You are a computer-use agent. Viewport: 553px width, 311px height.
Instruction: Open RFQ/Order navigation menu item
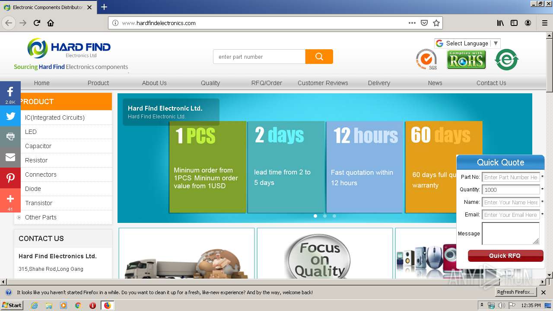(267, 83)
